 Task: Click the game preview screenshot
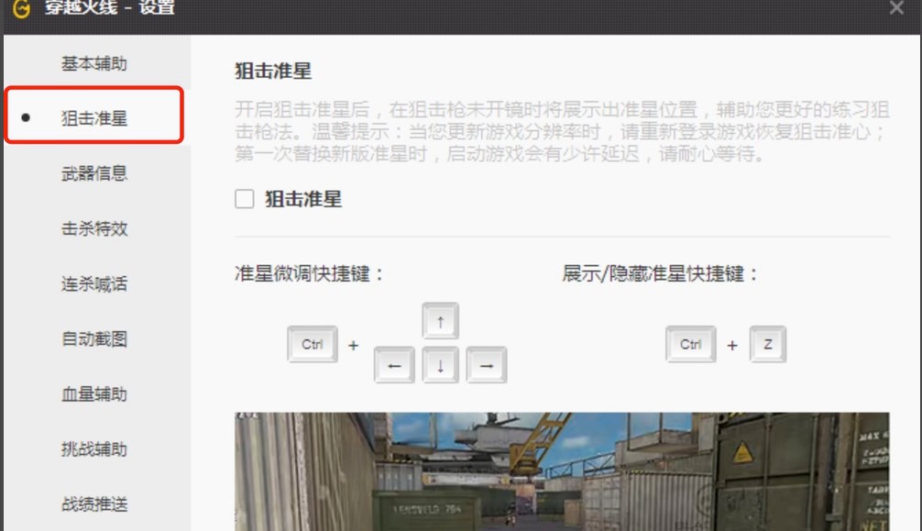tap(562, 471)
